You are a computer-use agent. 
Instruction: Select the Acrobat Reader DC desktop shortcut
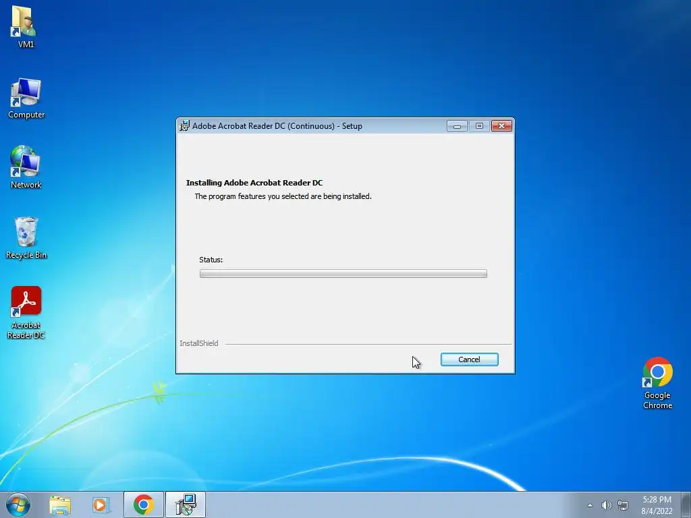[26, 313]
